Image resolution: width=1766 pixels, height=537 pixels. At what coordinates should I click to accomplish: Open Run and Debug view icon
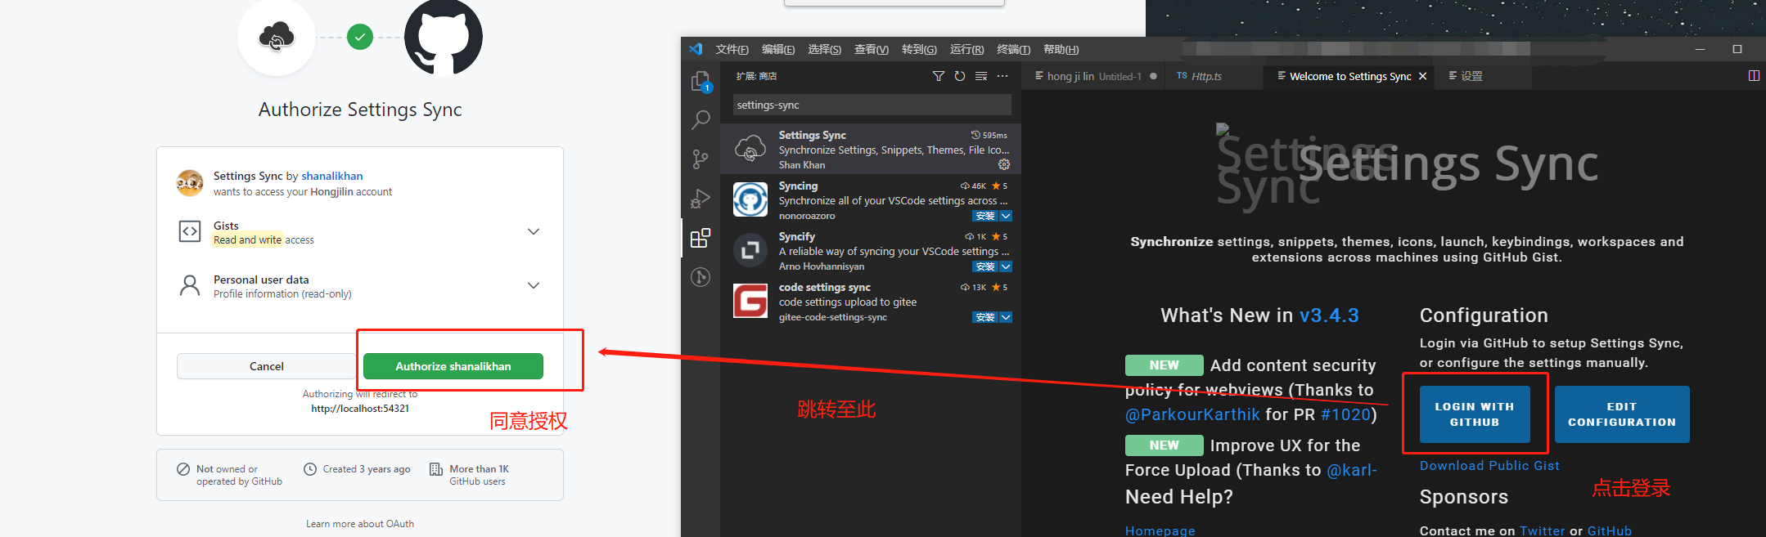click(701, 199)
